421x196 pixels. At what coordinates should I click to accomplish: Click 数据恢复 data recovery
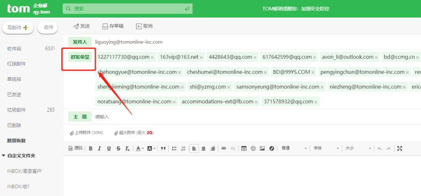click(x=16, y=141)
